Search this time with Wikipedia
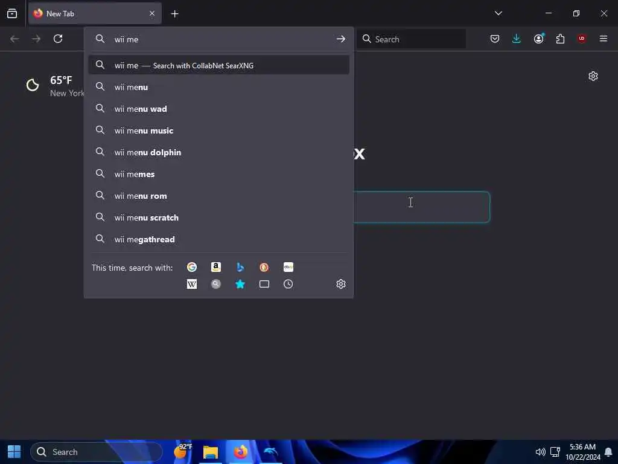 [192, 284]
